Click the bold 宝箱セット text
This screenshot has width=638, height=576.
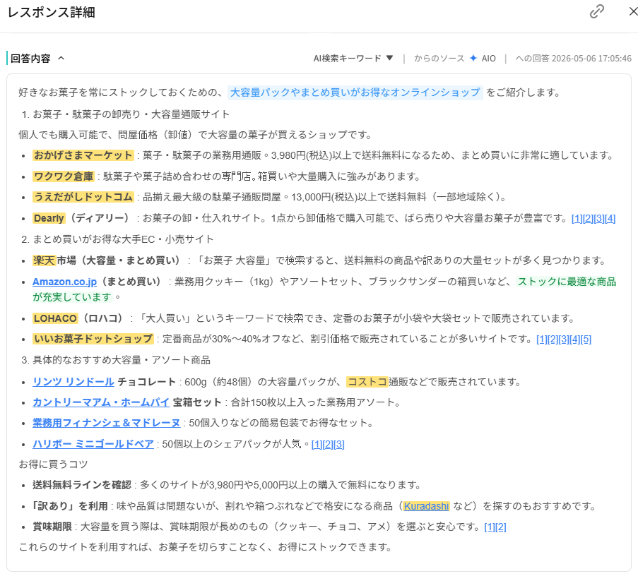tap(197, 402)
